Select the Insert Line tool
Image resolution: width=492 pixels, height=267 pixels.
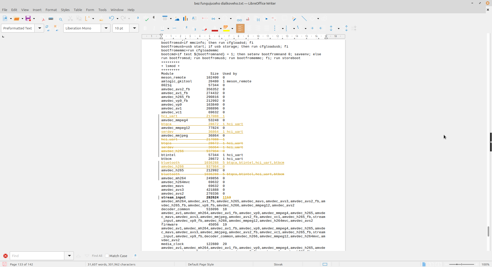coord(304,18)
